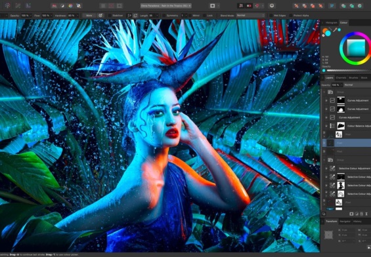
Task: Switch to the Channels tab
Action: pyautogui.click(x=341, y=78)
